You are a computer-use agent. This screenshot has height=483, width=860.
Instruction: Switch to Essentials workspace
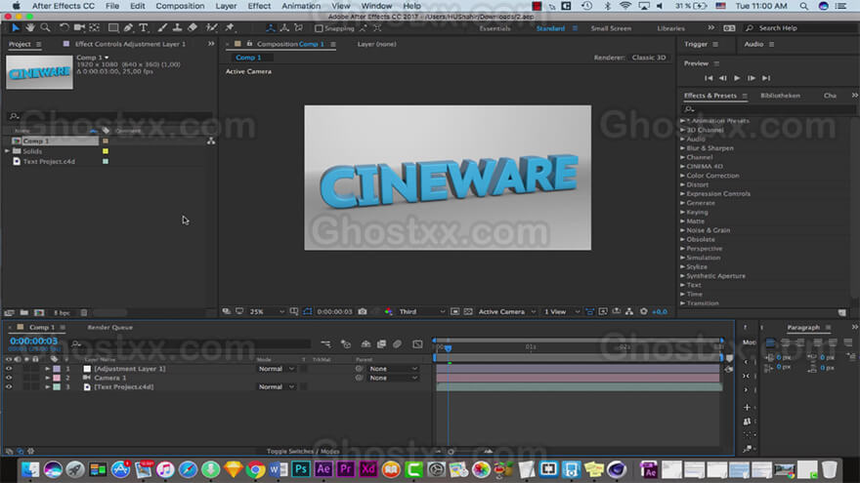[494, 28]
